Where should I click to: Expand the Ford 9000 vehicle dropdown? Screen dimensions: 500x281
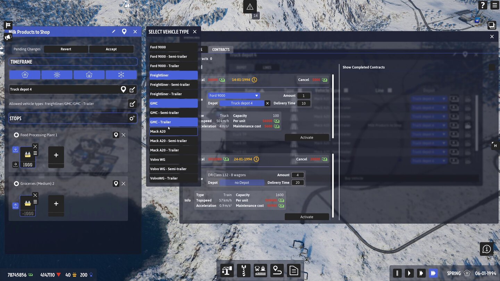tap(234, 95)
